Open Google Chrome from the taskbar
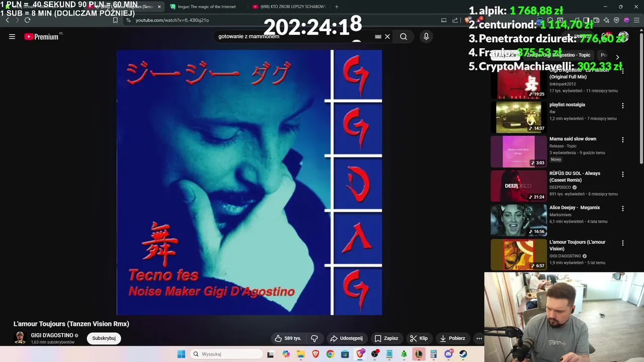The image size is (644, 362). coord(330,354)
